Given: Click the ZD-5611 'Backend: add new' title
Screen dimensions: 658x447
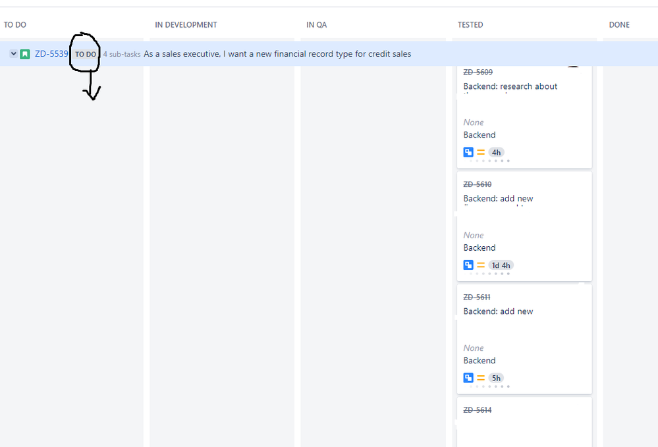Looking at the screenshot, I should pyautogui.click(x=498, y=311).
